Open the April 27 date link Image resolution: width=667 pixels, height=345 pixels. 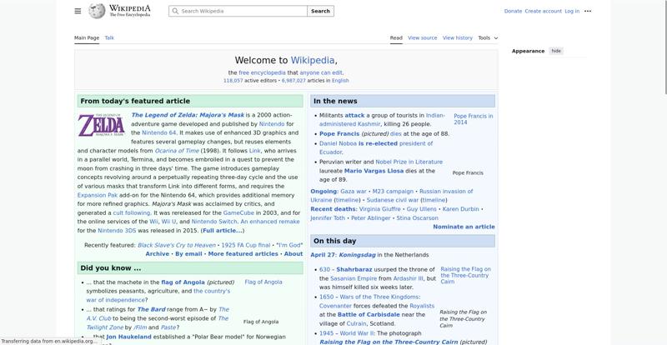(x=323, y=255)
